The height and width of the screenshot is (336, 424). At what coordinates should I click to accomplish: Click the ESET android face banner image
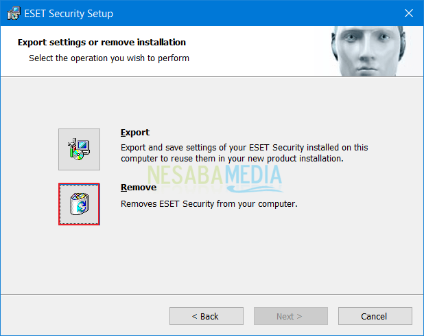pos(368,52)
